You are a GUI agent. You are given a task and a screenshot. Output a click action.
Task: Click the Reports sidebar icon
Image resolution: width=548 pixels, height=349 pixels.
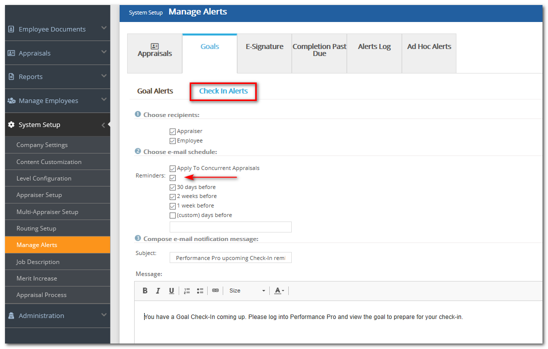(11, 76)
